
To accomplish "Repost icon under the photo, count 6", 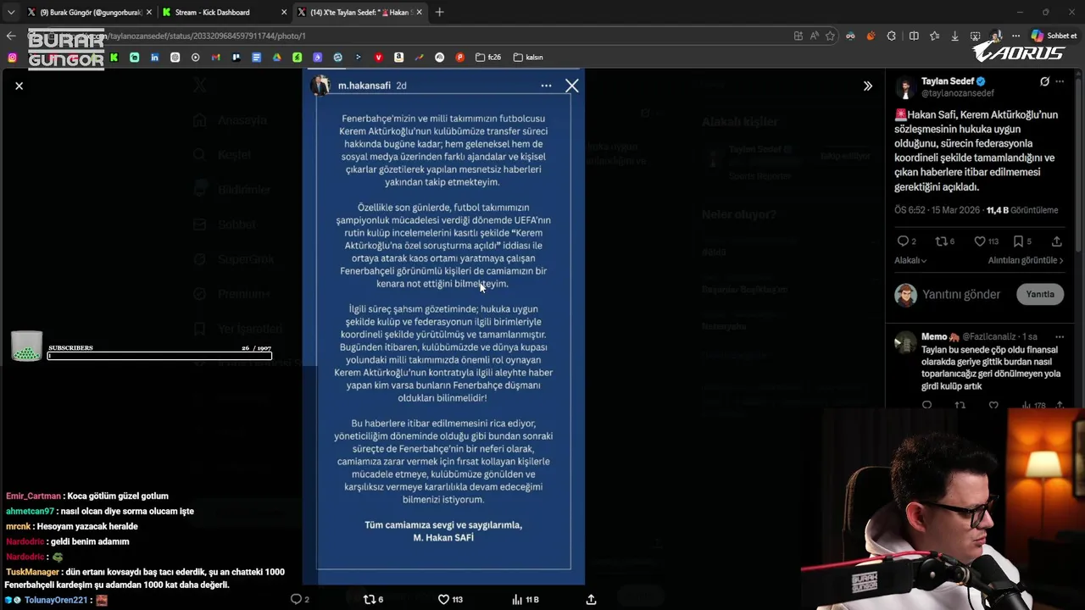I will pyautogui.click(x=373, y=599).
